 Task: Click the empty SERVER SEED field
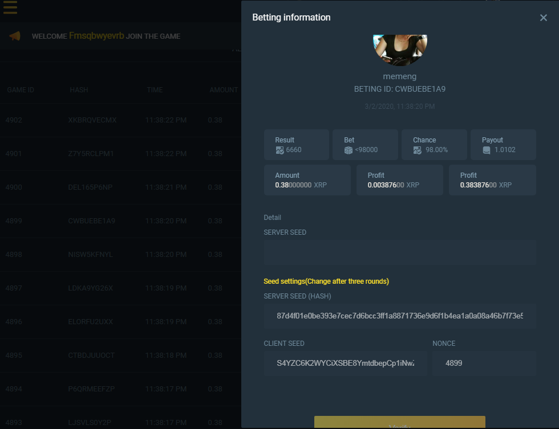pos(400,252)
